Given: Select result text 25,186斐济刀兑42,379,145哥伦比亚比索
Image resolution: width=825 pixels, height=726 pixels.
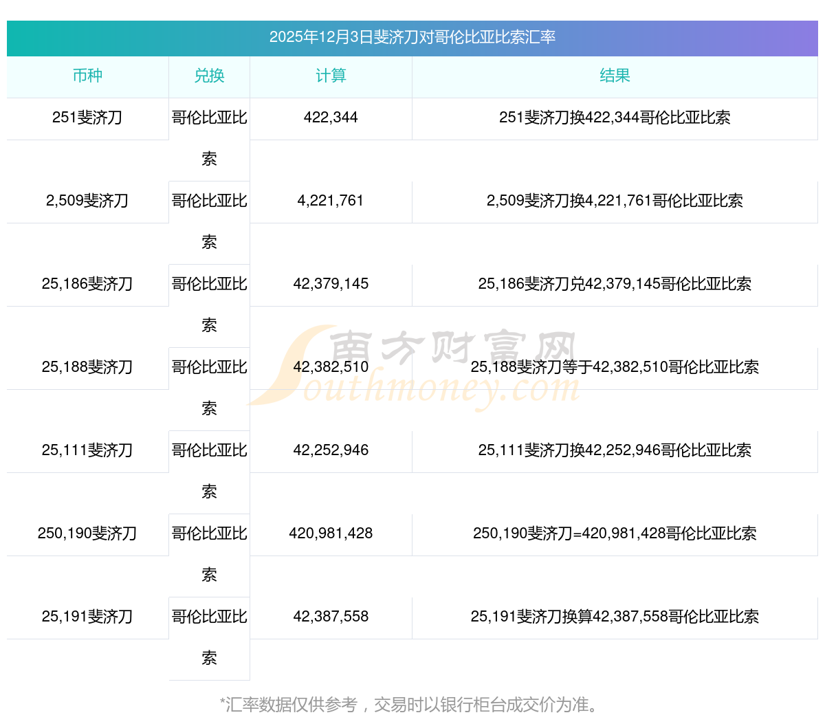Looking at the screenshot, I should click(615, 284).
